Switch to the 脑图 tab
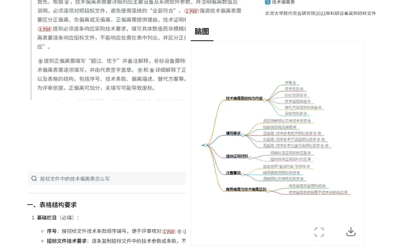The image size is (399, 247). (x=202, y=31)
